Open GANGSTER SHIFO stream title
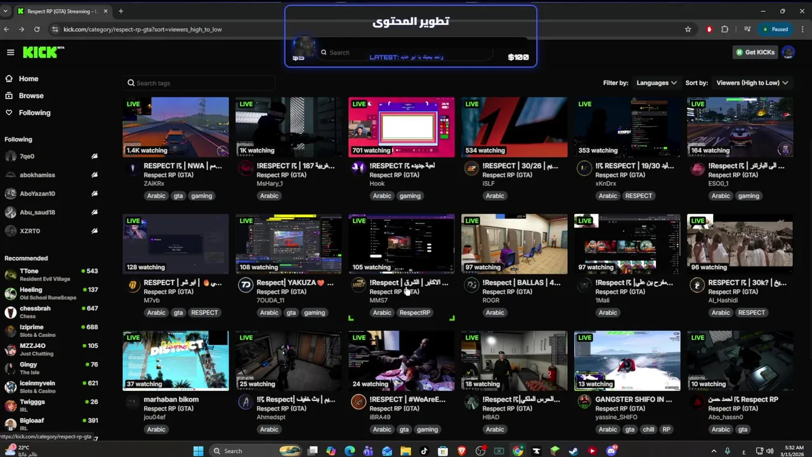The width and height of the screenshot is (812, 457). click(x=633, y=399)
